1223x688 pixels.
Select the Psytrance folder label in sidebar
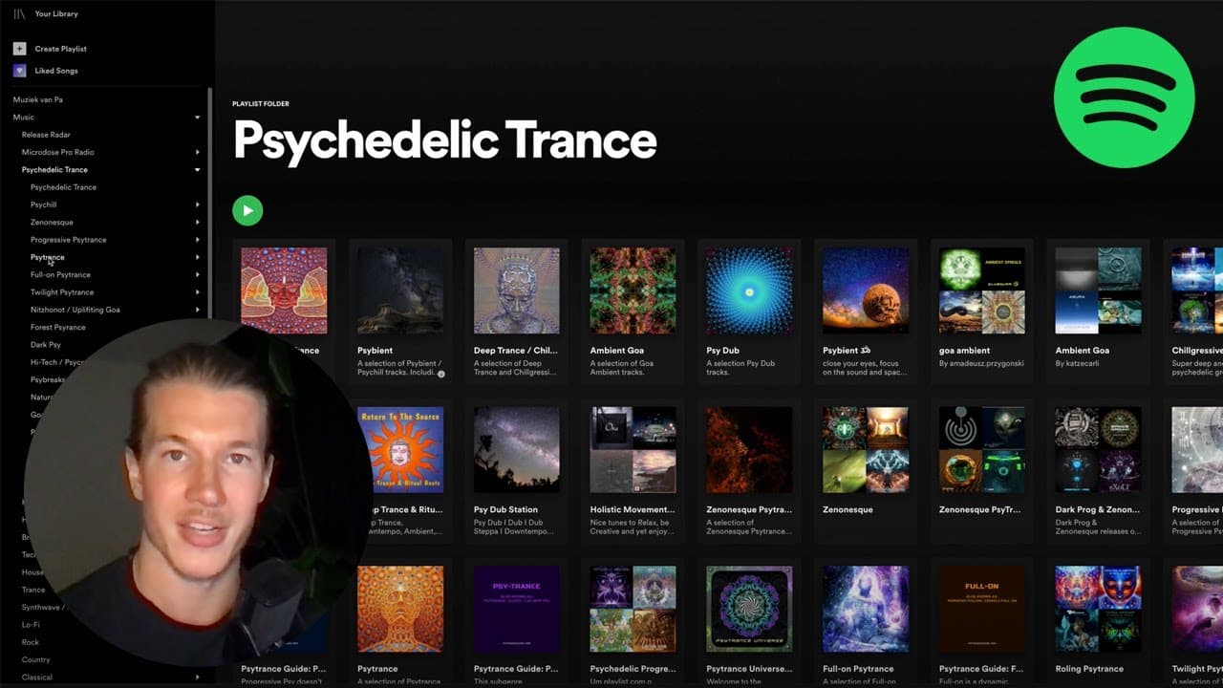coord(48,257)
